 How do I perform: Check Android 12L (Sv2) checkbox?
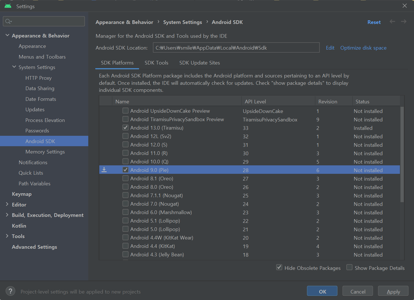tap(125, 136)
